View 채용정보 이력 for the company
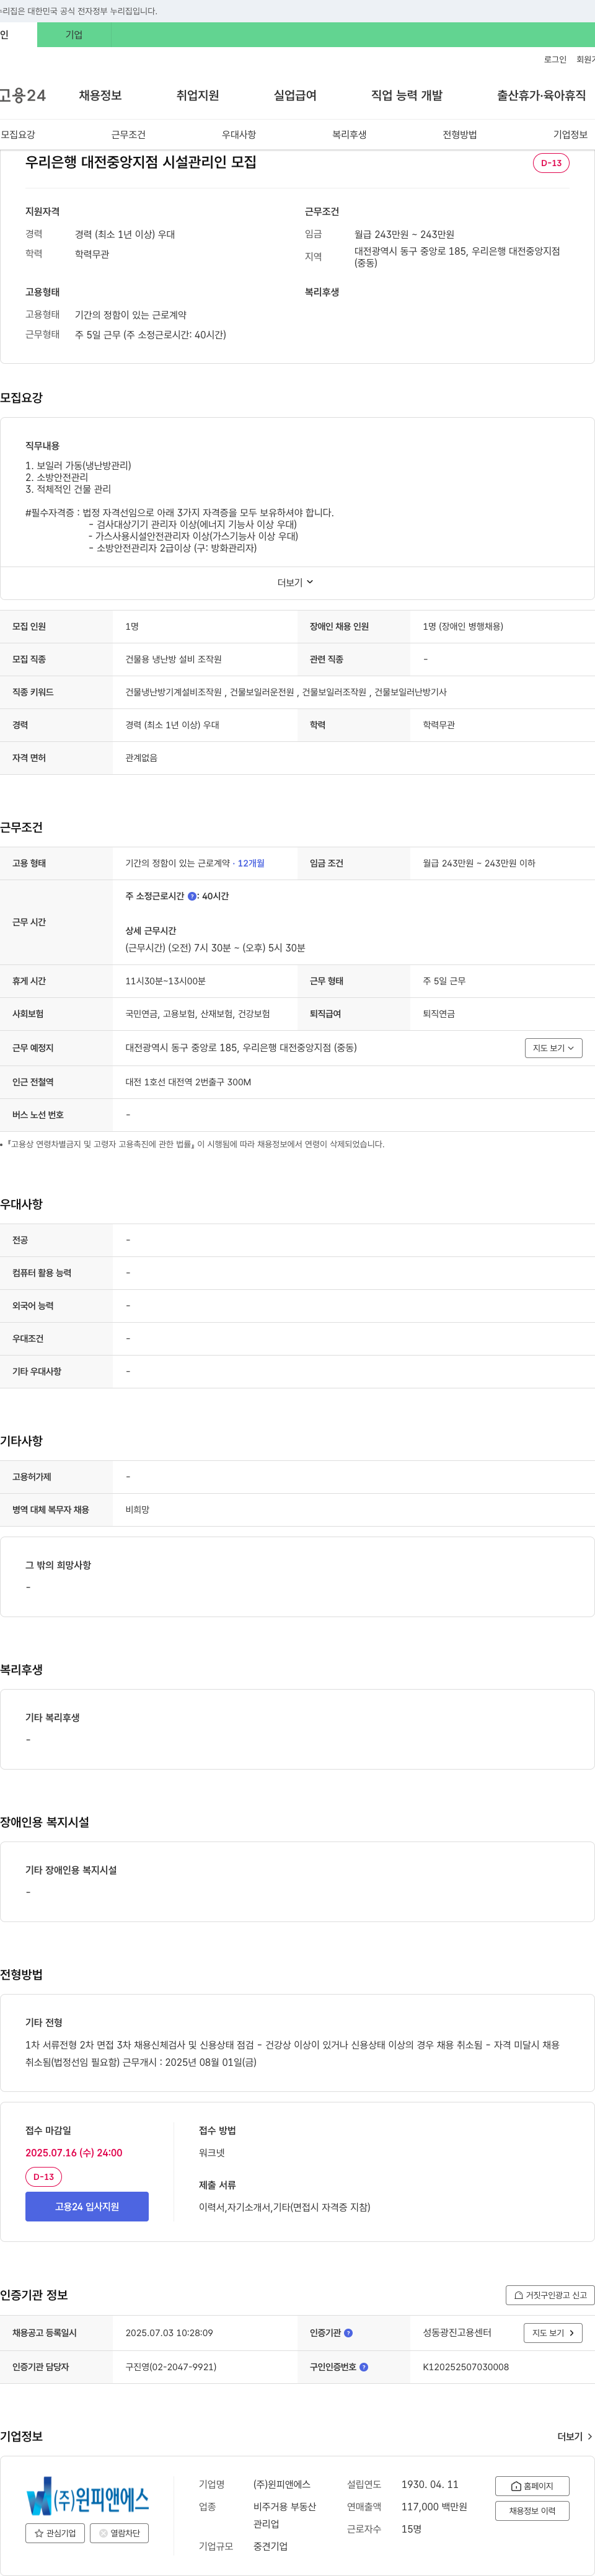Viewport: 595px width, 2576px height. pos(532,2511)
